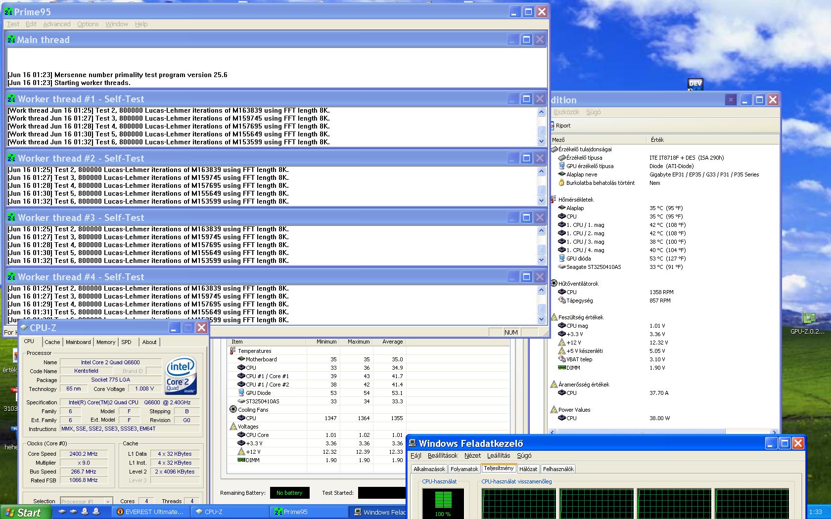Click the Windows Start button
Screen dimensions: 831x519
(x=26, y=513)
